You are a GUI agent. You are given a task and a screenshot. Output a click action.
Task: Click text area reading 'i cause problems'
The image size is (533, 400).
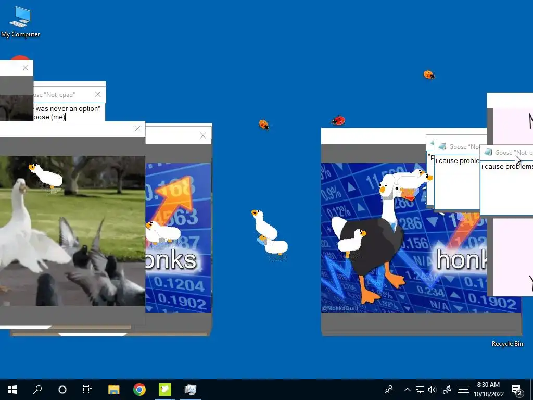pos(506,187)
